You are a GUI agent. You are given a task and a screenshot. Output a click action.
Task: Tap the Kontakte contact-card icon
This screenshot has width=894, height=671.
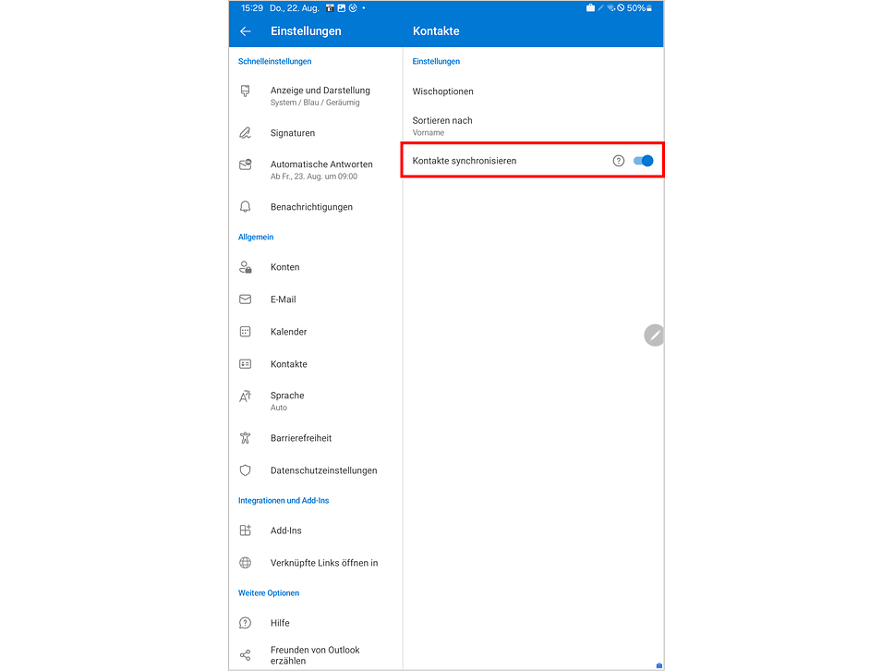(245, 364)
